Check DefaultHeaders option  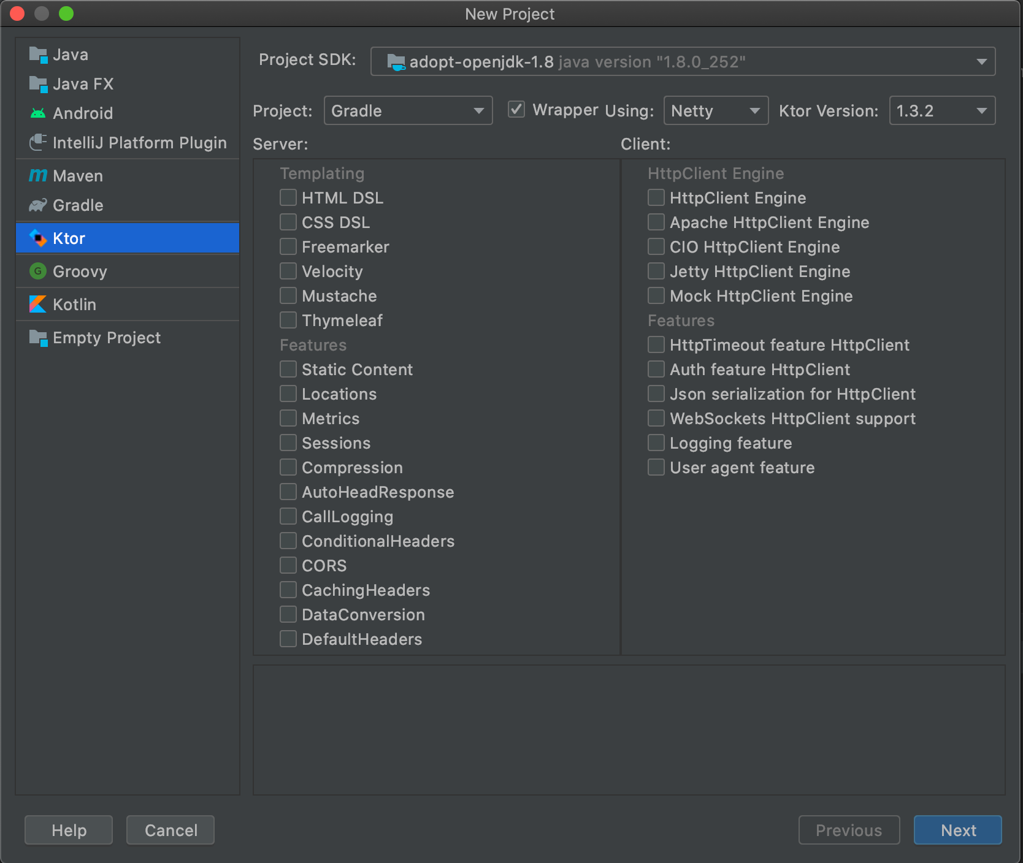coord(288,639)
